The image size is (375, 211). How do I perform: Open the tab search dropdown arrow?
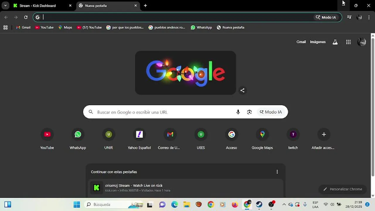point(5,6)
